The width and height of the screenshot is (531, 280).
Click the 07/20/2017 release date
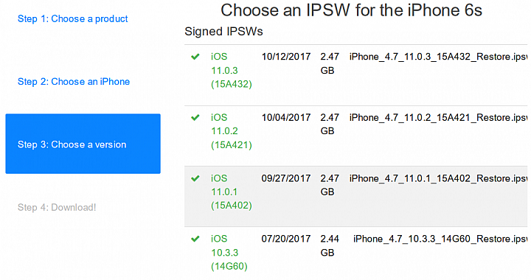286,239
